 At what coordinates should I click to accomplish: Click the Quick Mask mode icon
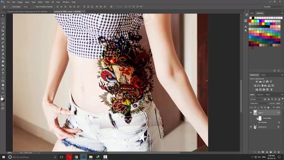point(3,104)
